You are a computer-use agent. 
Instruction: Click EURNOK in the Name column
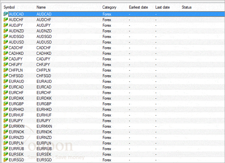(x=44, y=132)
